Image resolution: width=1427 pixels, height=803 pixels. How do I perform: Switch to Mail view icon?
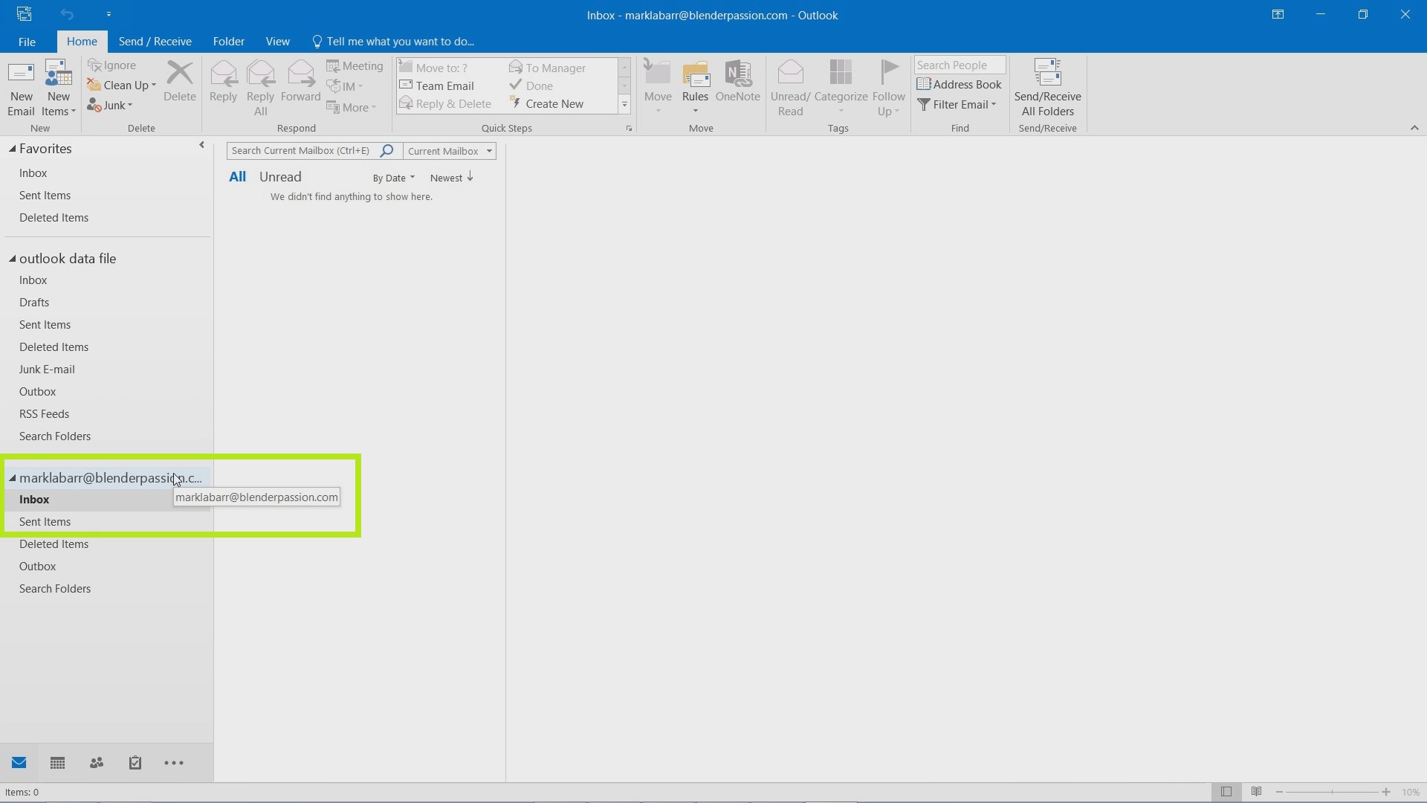19,763
